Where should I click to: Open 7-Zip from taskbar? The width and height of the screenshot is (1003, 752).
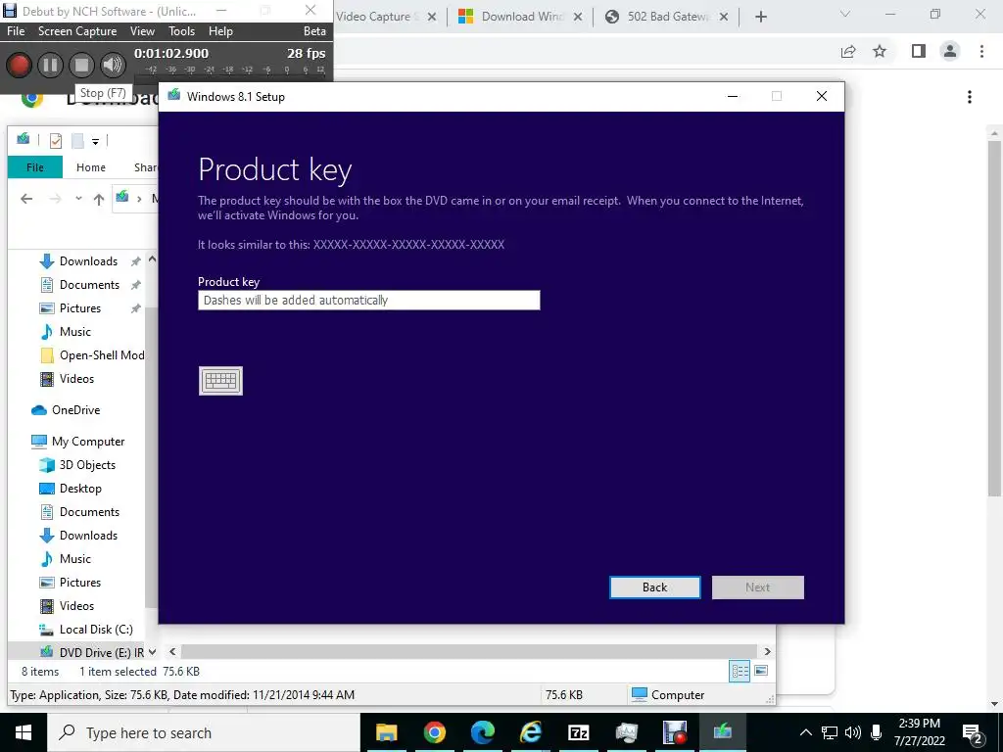coord(578,732)
